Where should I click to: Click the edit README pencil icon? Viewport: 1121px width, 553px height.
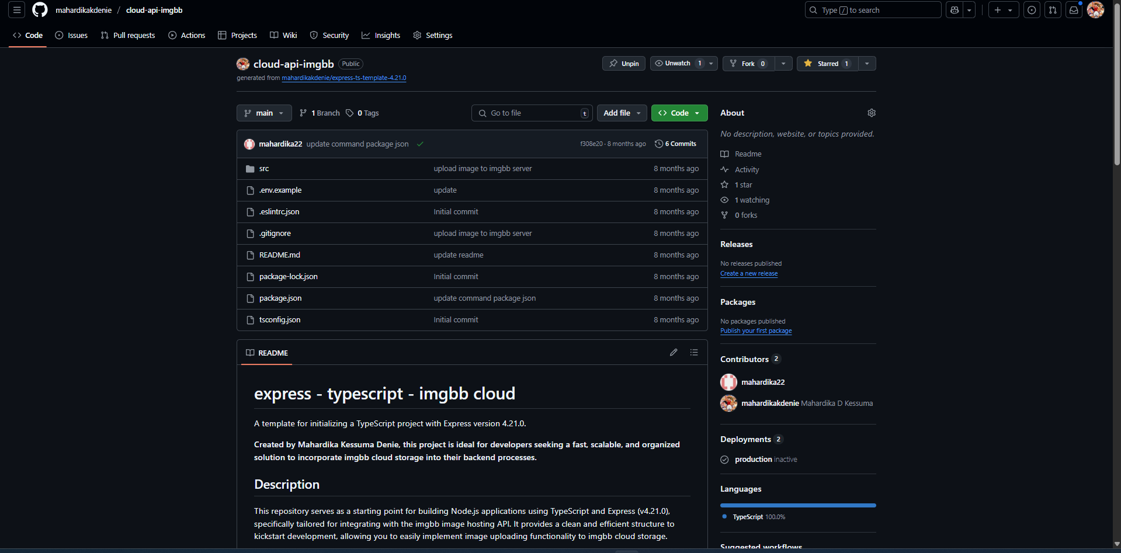click(674, 353)
